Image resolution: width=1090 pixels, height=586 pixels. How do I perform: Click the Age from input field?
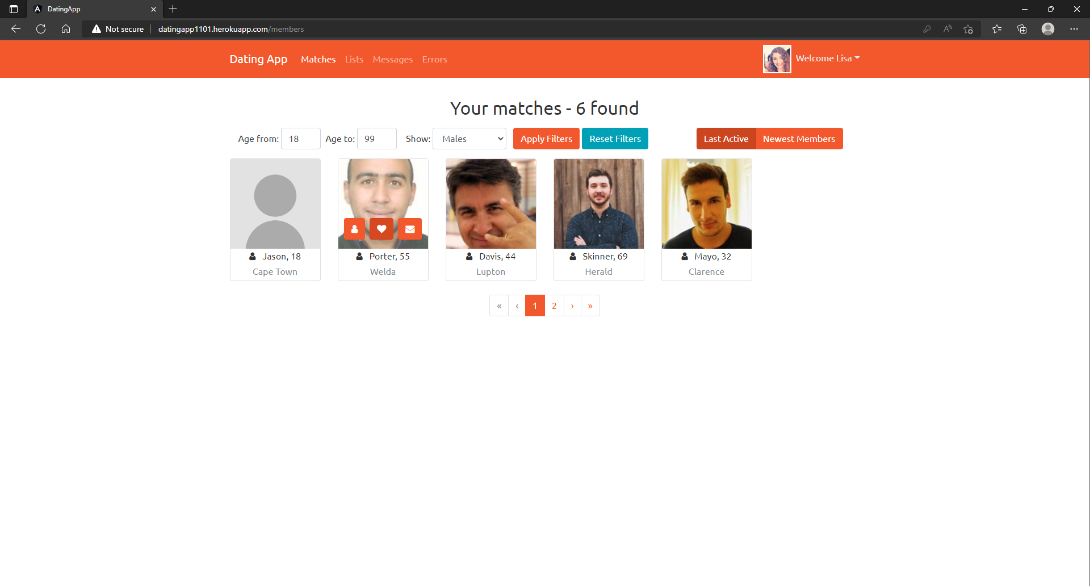300,139
